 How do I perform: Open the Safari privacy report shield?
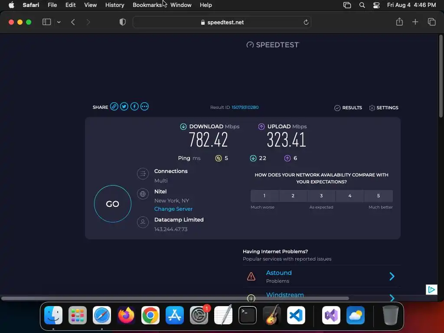click(x=123, y=22)
